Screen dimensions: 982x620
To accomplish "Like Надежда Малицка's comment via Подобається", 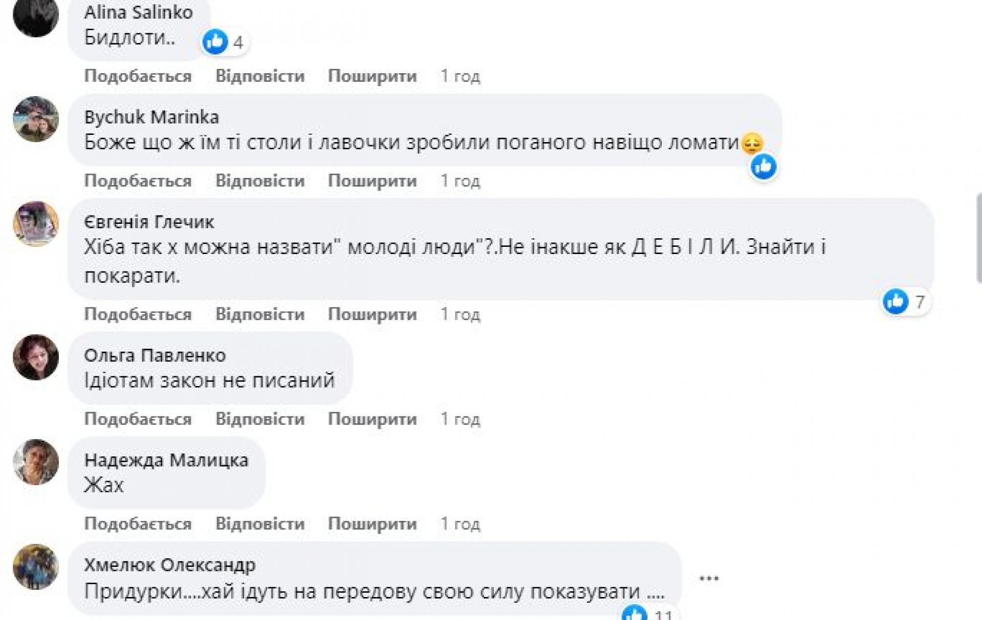I will [x=138, y=524].
